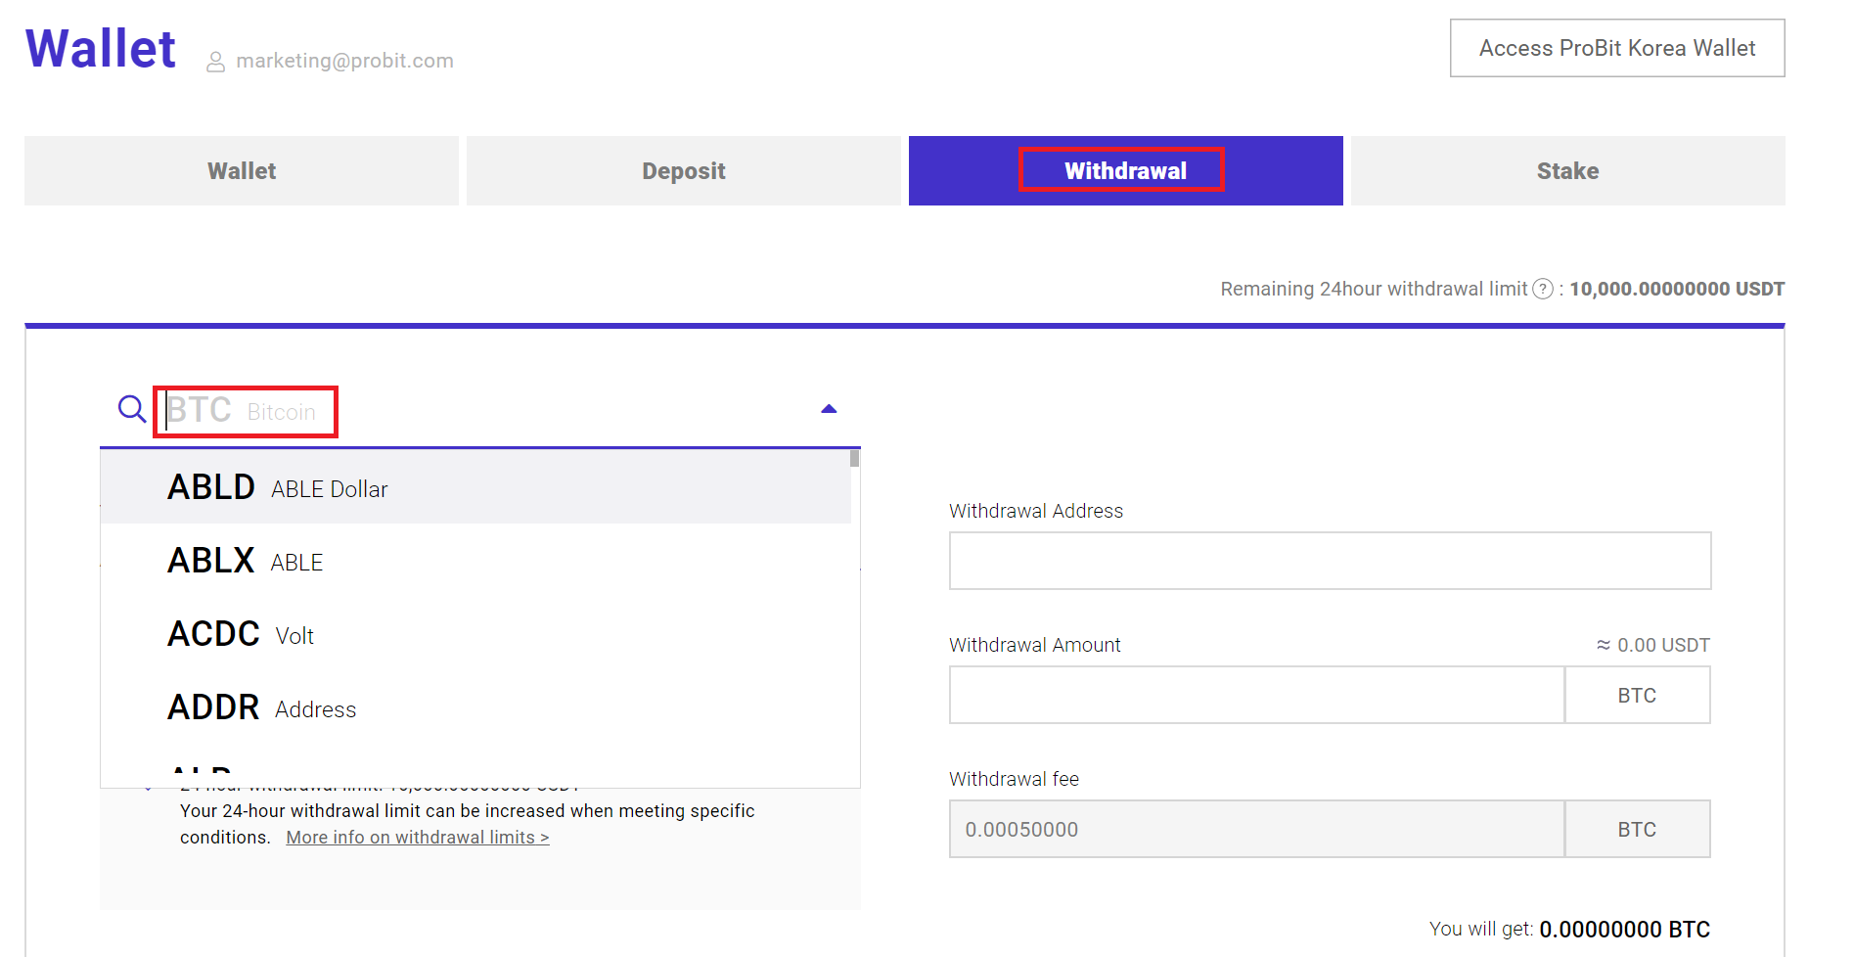Choose ACDC Volt from dropdown
Image resolution: width=1854 pixels, height=957 pixels.
[475, 633]
